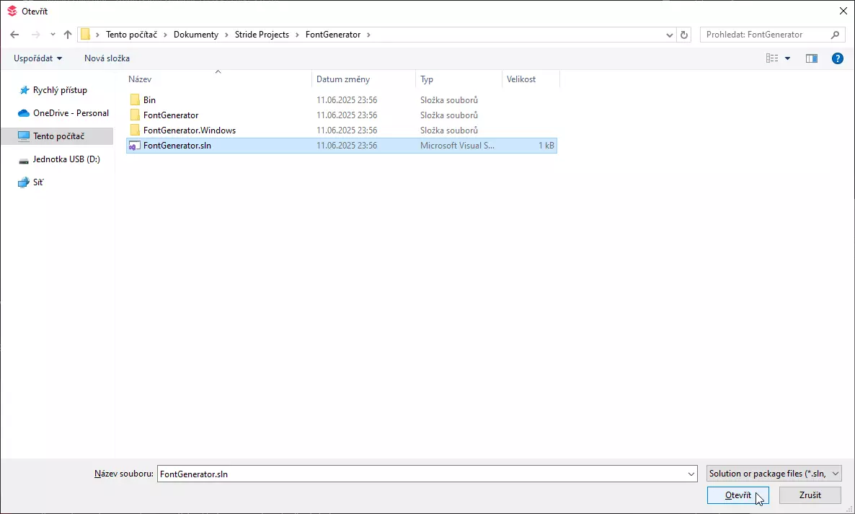
Task: Click the FontGenerator.sln Visual Studio icon
Action: tap(134, 146)
